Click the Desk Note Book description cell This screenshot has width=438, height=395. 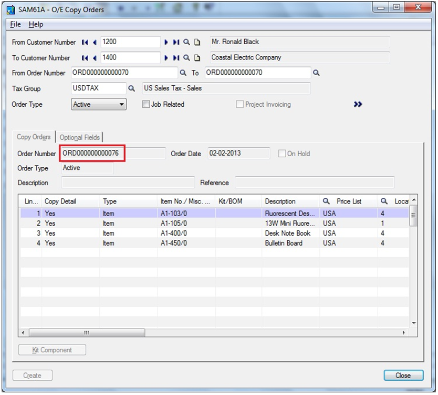click(290, 233)
